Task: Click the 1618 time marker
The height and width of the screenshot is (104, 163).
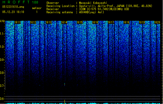Action: point(126,22)
